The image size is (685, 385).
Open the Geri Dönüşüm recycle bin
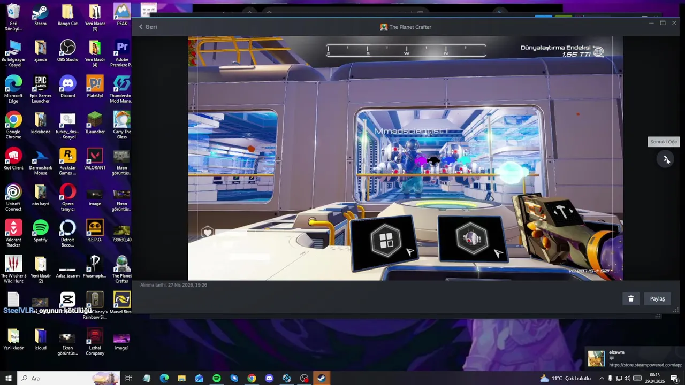(13, 18)
